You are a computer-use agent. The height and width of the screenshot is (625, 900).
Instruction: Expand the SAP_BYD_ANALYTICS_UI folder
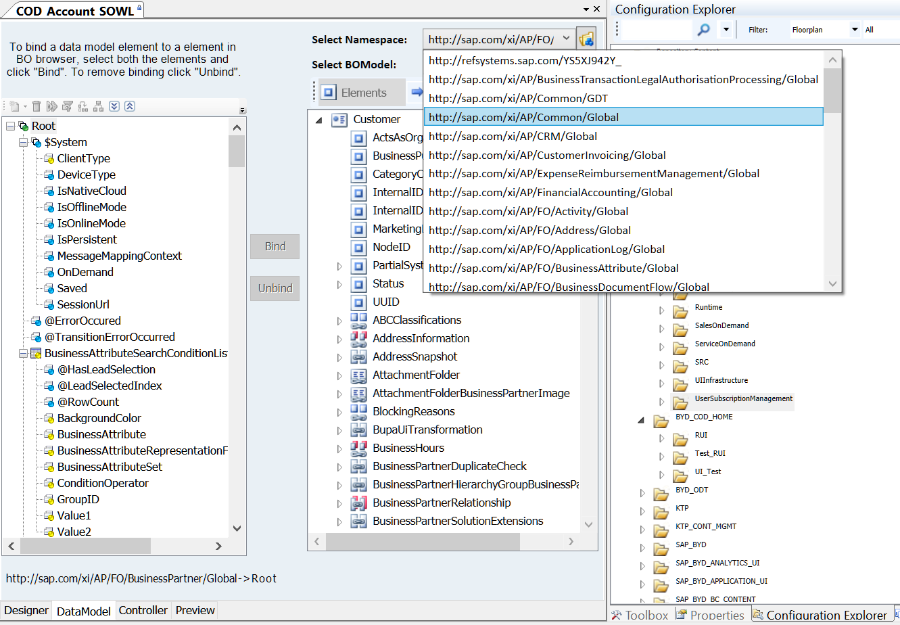pos(642,566)
